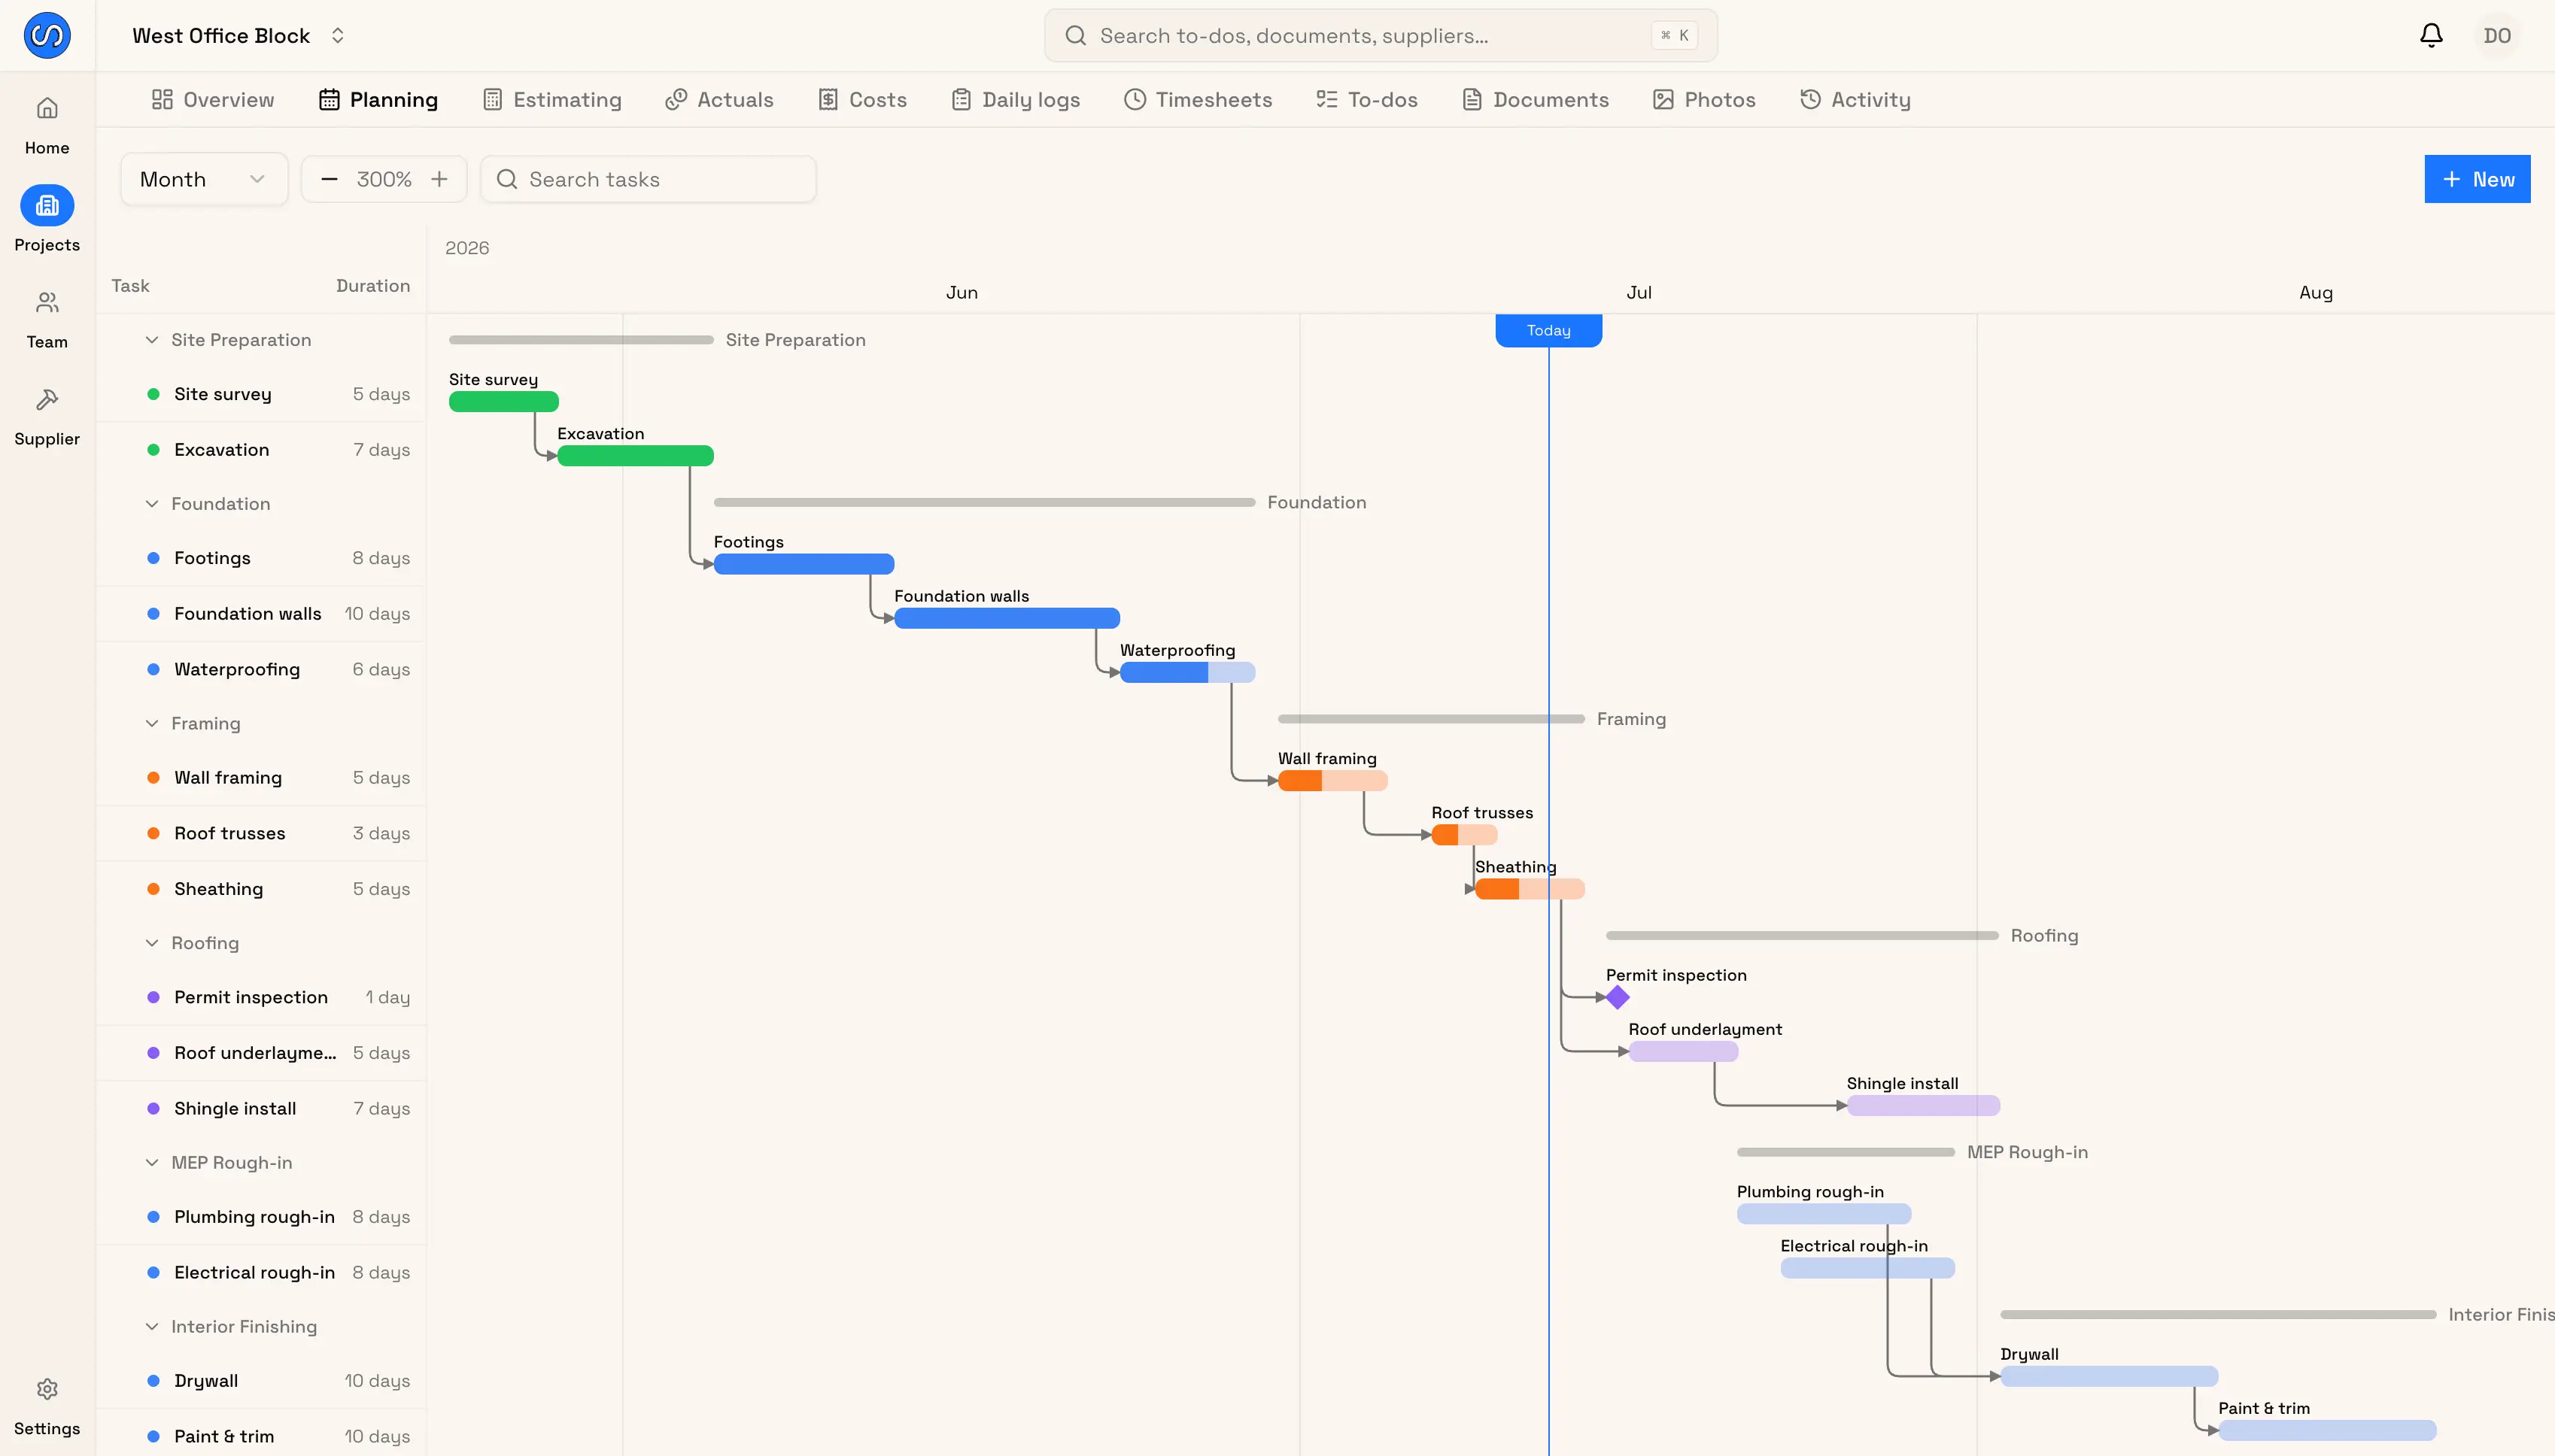2555x1456 pixels.
Task: Collapse the Foundation task group
Action: (x=152, y=504)
